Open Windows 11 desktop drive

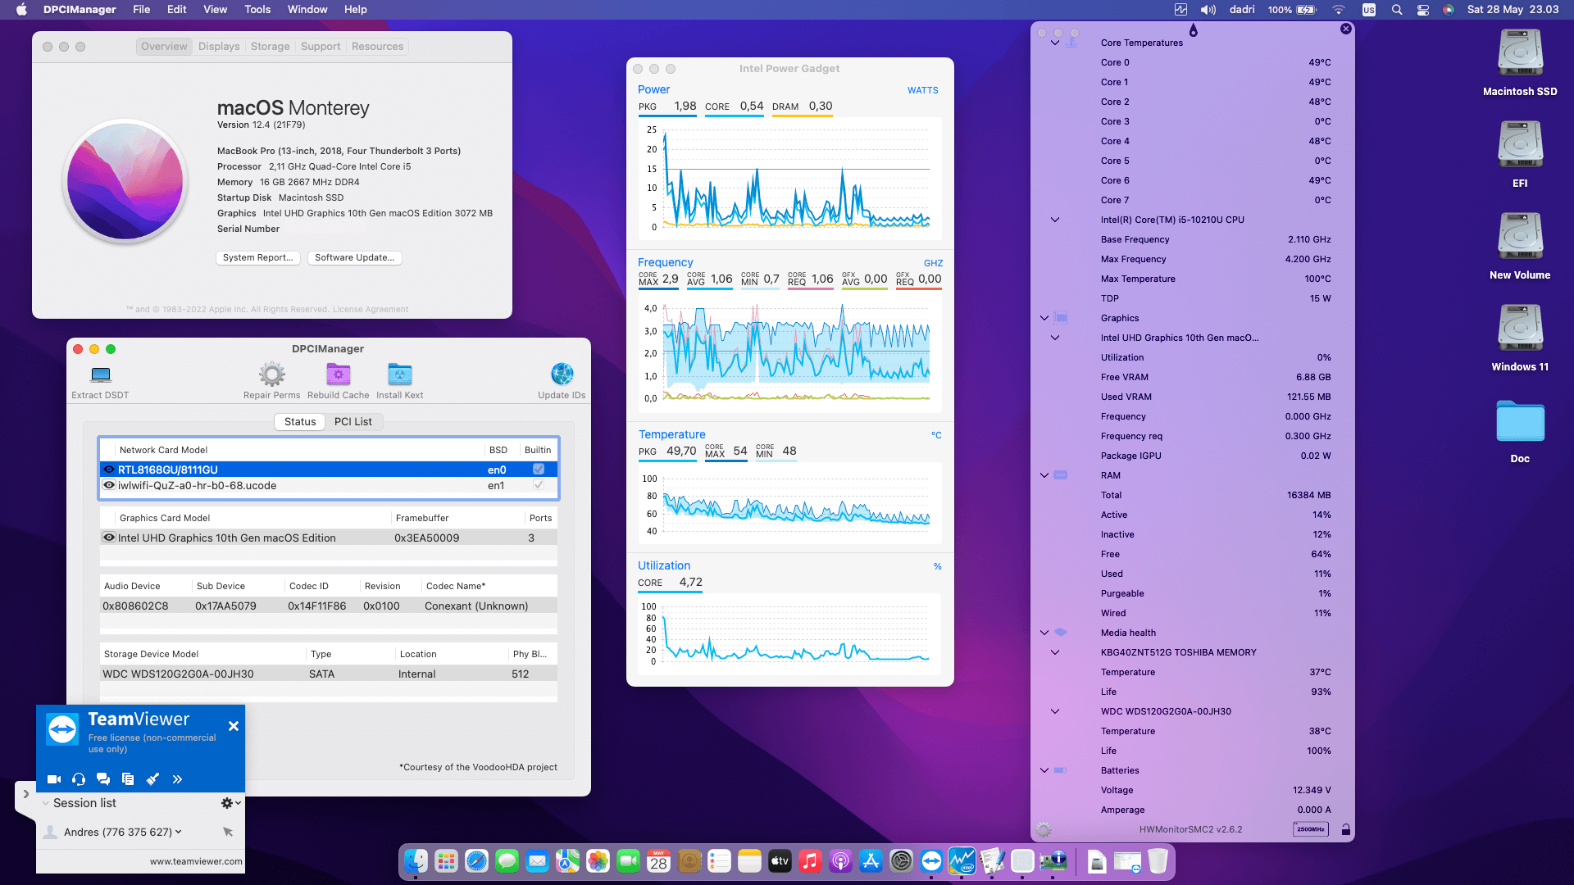click(1520, 329)
